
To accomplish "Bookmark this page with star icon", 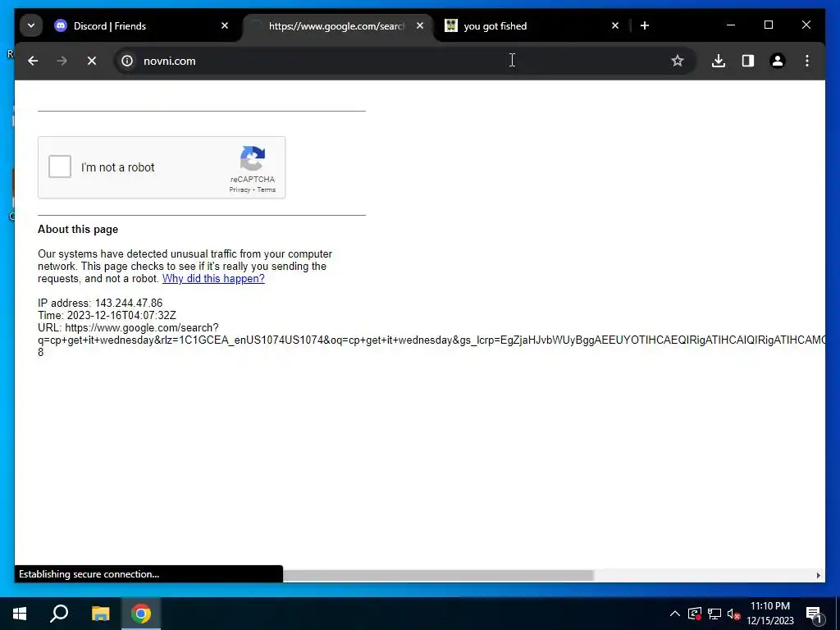I will click(677, 61).
